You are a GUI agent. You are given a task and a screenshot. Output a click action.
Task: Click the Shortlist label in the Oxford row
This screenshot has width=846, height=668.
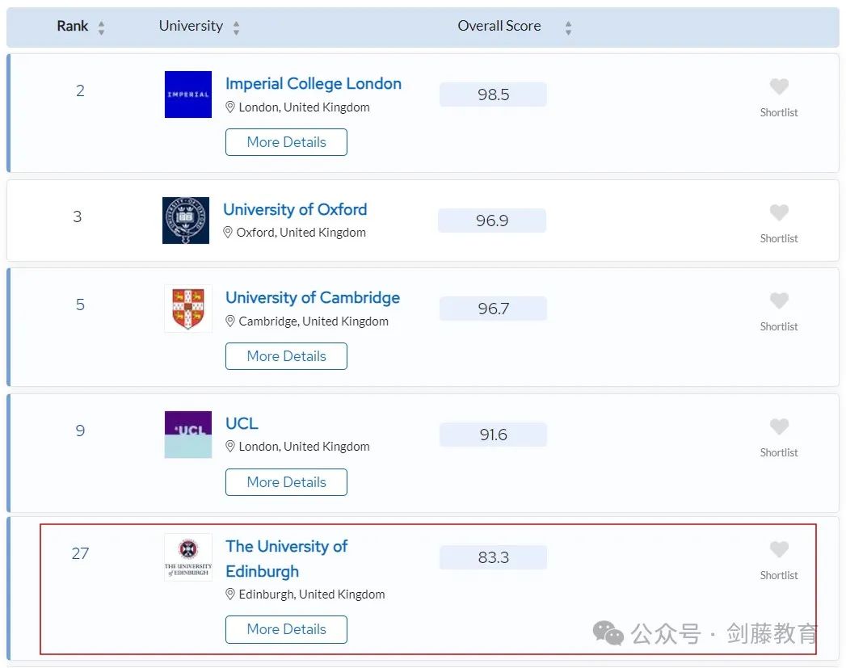click(x=779, y=238)
